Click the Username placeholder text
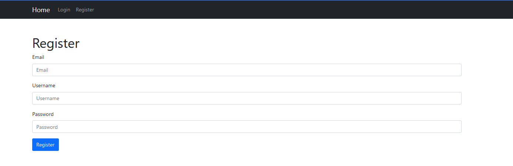Viewport: 513px width, 166px height. point(48,98)
